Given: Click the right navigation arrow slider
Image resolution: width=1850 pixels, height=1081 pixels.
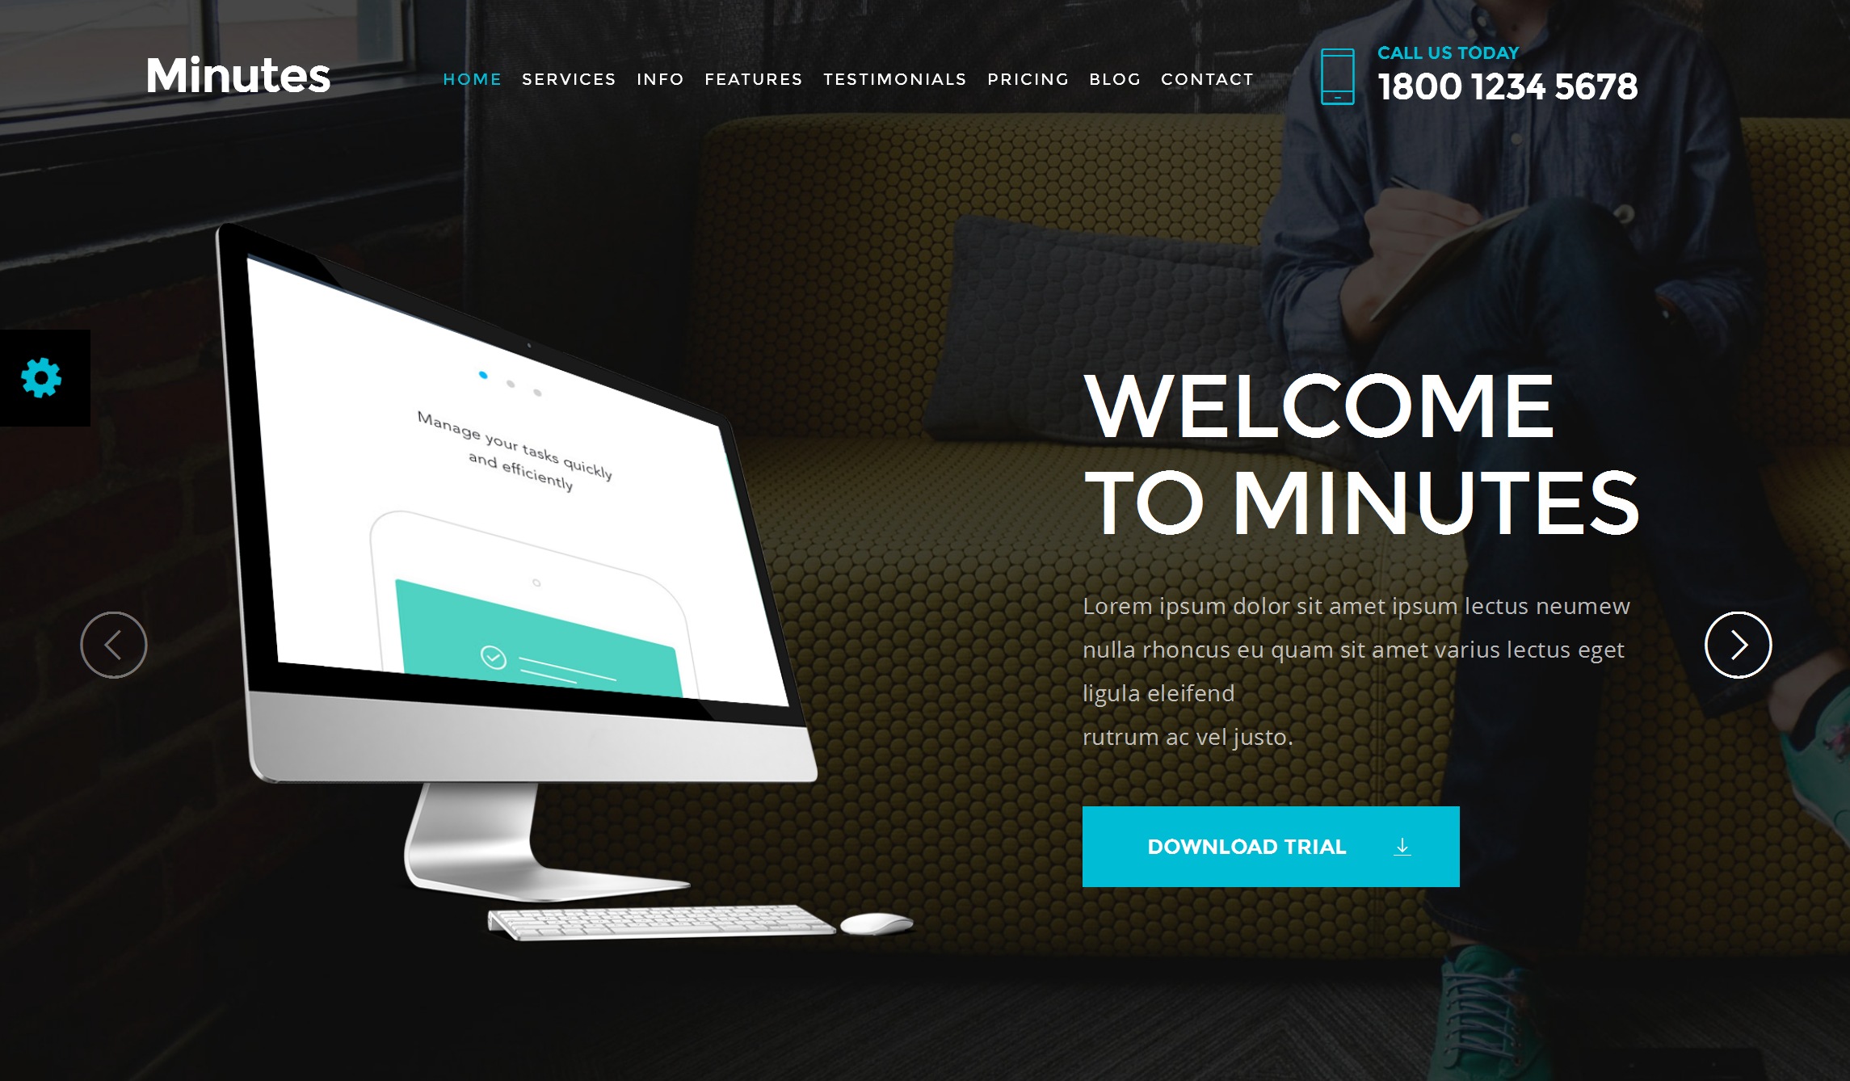Looking at the screenshot, I should point(1738,645).
